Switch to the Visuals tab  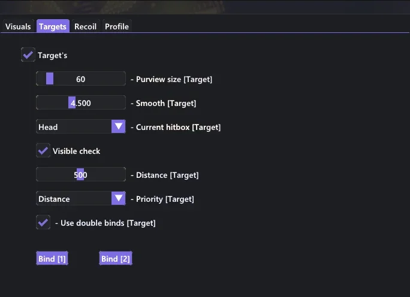click(18, 26)
